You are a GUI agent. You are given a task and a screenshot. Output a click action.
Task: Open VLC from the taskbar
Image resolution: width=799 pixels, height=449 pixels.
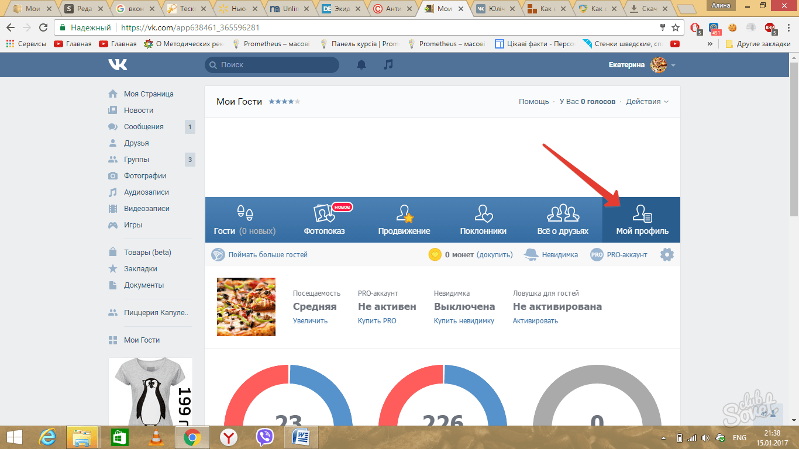coord(156,437)
